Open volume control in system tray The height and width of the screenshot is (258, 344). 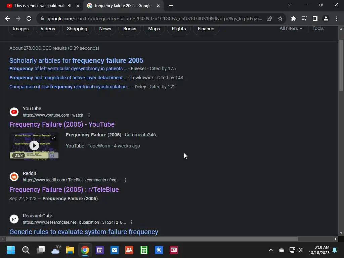[300, 250]
